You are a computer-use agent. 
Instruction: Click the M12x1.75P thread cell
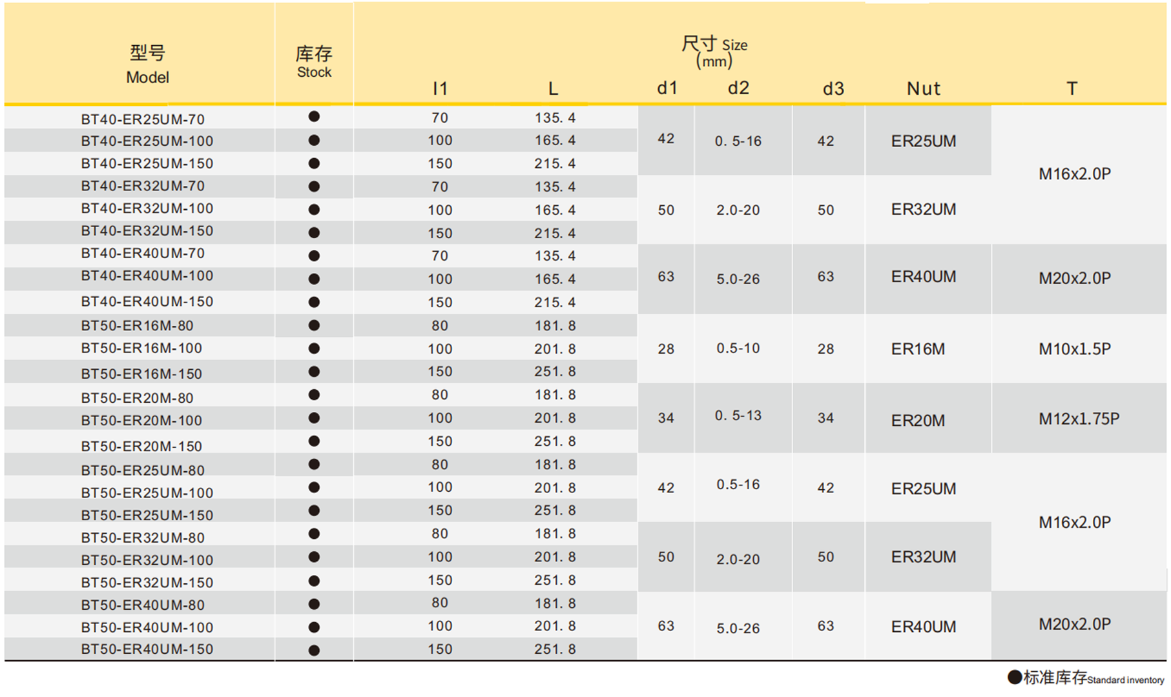click(x=1079, y=419)
